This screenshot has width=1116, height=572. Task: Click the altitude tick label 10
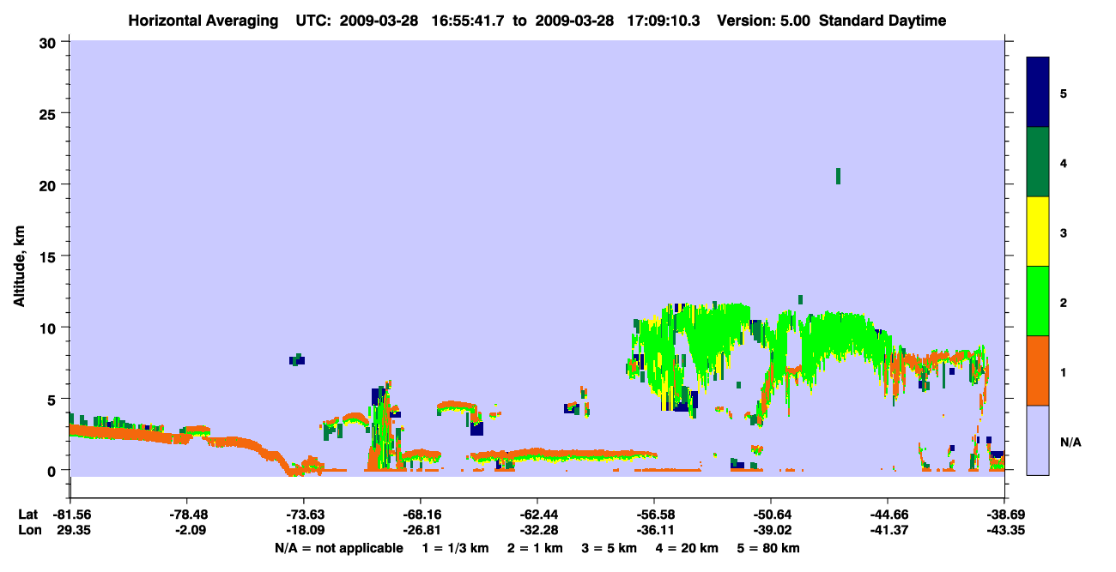click(50, 328)
